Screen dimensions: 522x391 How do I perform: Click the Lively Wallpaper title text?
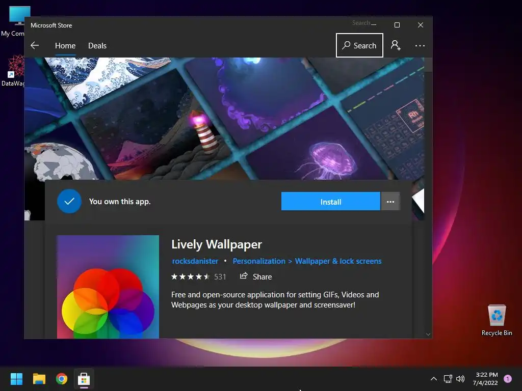pos(217,244)
